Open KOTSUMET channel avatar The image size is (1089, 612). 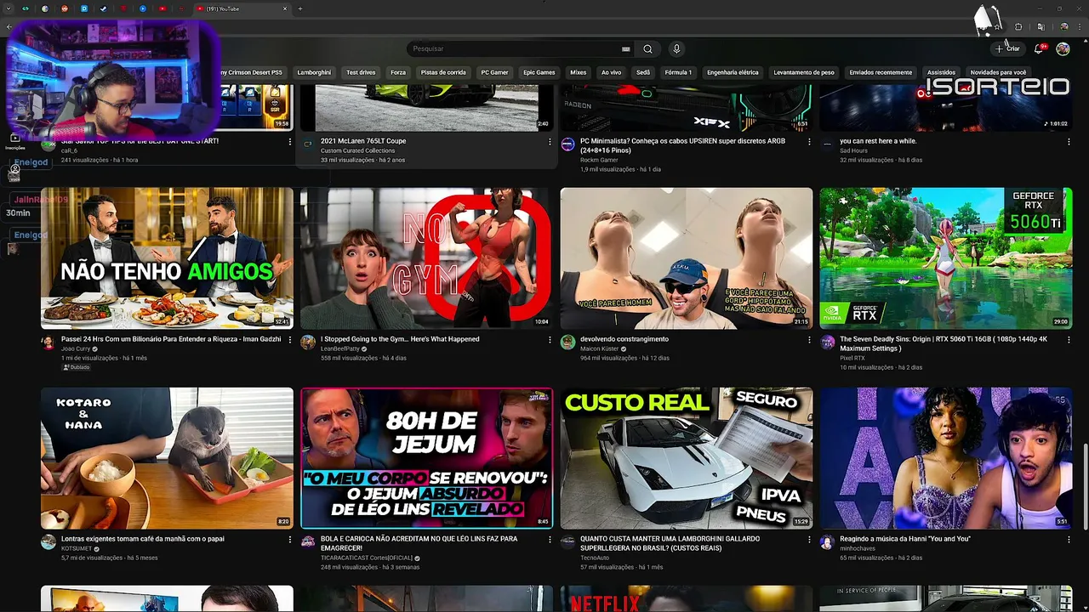[48, 541]
